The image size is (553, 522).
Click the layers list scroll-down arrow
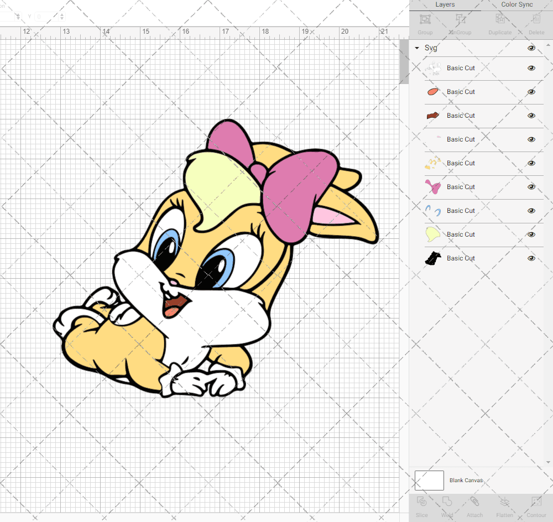[x=547, y=462]
